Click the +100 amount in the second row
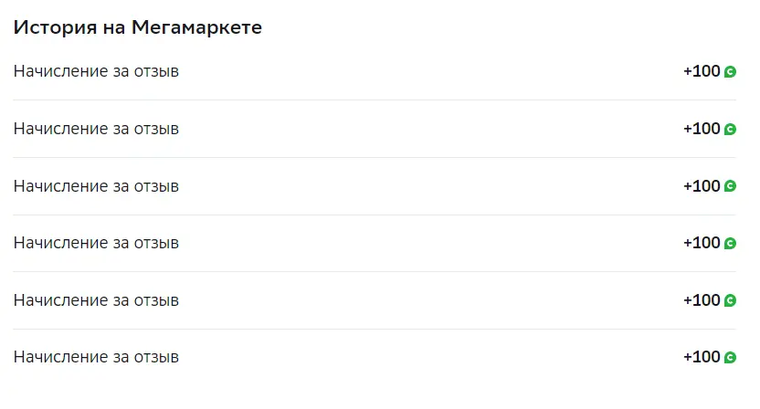The image size is (760, 409). [x=702, y=129]
